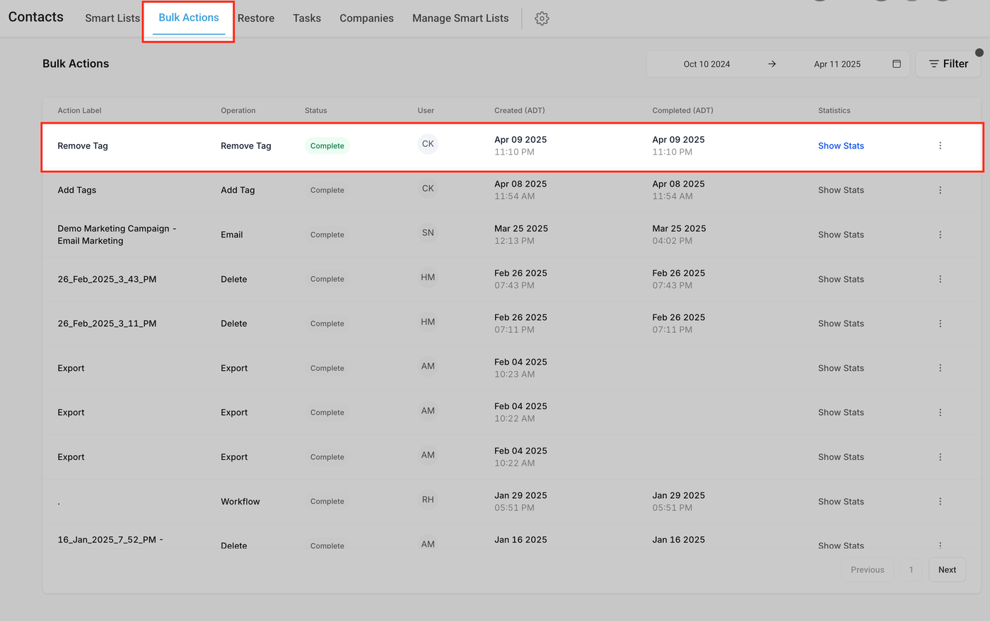990x621 pixels.
Task: Open the settings gear icon
Action: coord(542,18)
